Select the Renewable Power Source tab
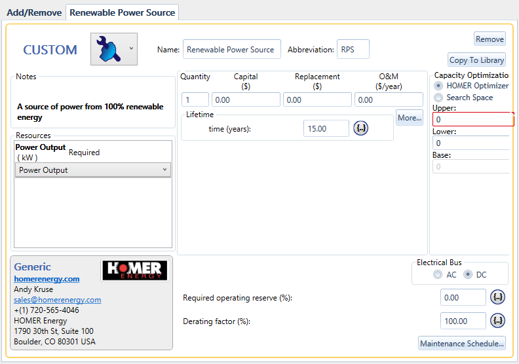Viewport: 519px width, 364px height. pos(122,12)
